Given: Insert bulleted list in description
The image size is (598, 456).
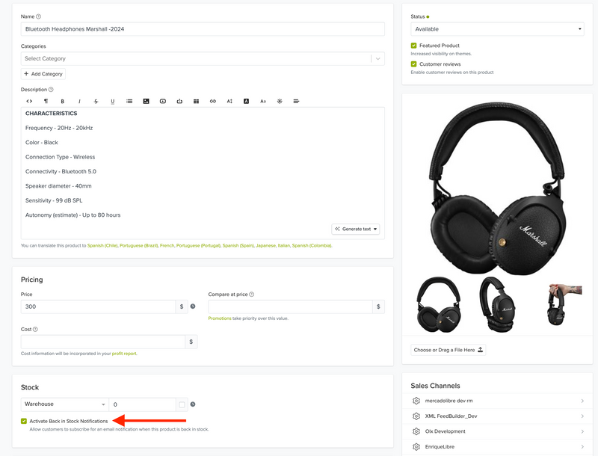Looking at the screenshot, I should point(129,101).
